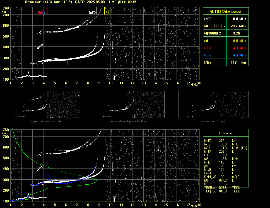Screen dimensions: 270x208
Task: Click the 760 km axis label on lower ionogram
Action: click(x=6, y=130)
